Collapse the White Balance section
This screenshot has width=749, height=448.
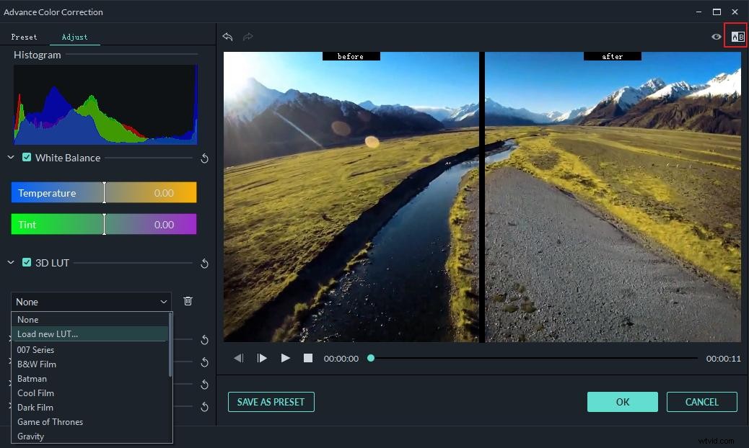pos(10,157)
